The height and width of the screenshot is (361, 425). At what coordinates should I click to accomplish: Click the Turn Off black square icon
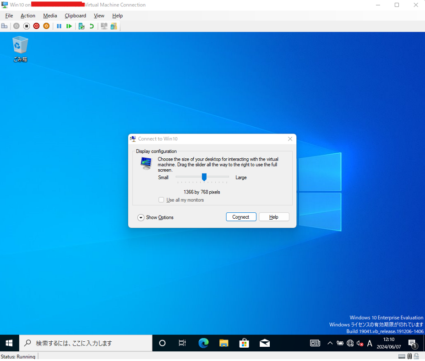[27, 26]
